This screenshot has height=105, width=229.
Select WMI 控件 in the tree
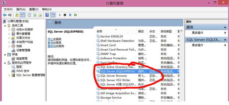[x=23, y=71]
